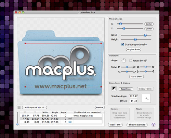Select the www.macplus.net text row
This screenshot has height=138, width=171.
(61, 116)
